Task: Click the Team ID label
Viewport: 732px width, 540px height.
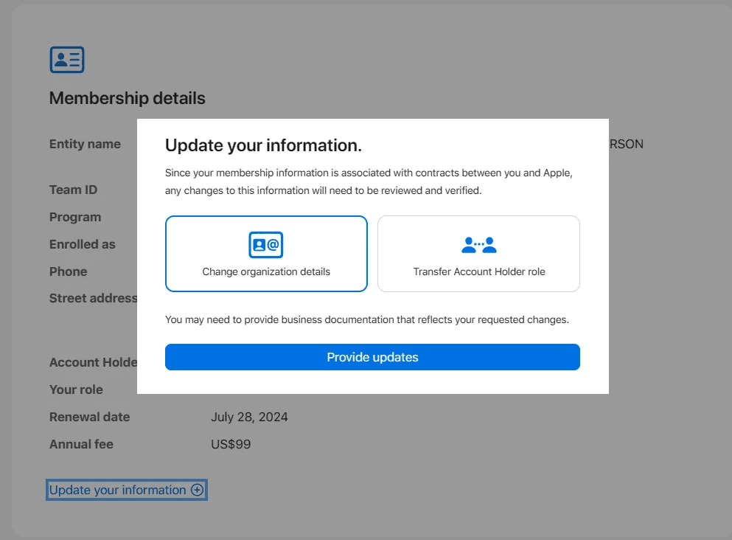Action: tap(73, 190)
